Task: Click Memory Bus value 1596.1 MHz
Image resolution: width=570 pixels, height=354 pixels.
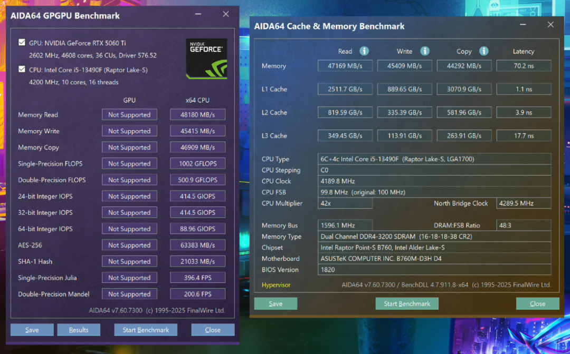Action: pyautogui.click(x=345, y=225)
